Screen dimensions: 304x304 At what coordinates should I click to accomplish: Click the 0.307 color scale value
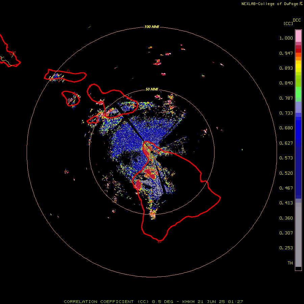click(286, 233)
